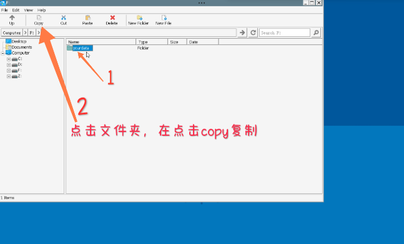
Task: Sort by the Name column header
Action: pyautogui.click(x=101, y=42)
